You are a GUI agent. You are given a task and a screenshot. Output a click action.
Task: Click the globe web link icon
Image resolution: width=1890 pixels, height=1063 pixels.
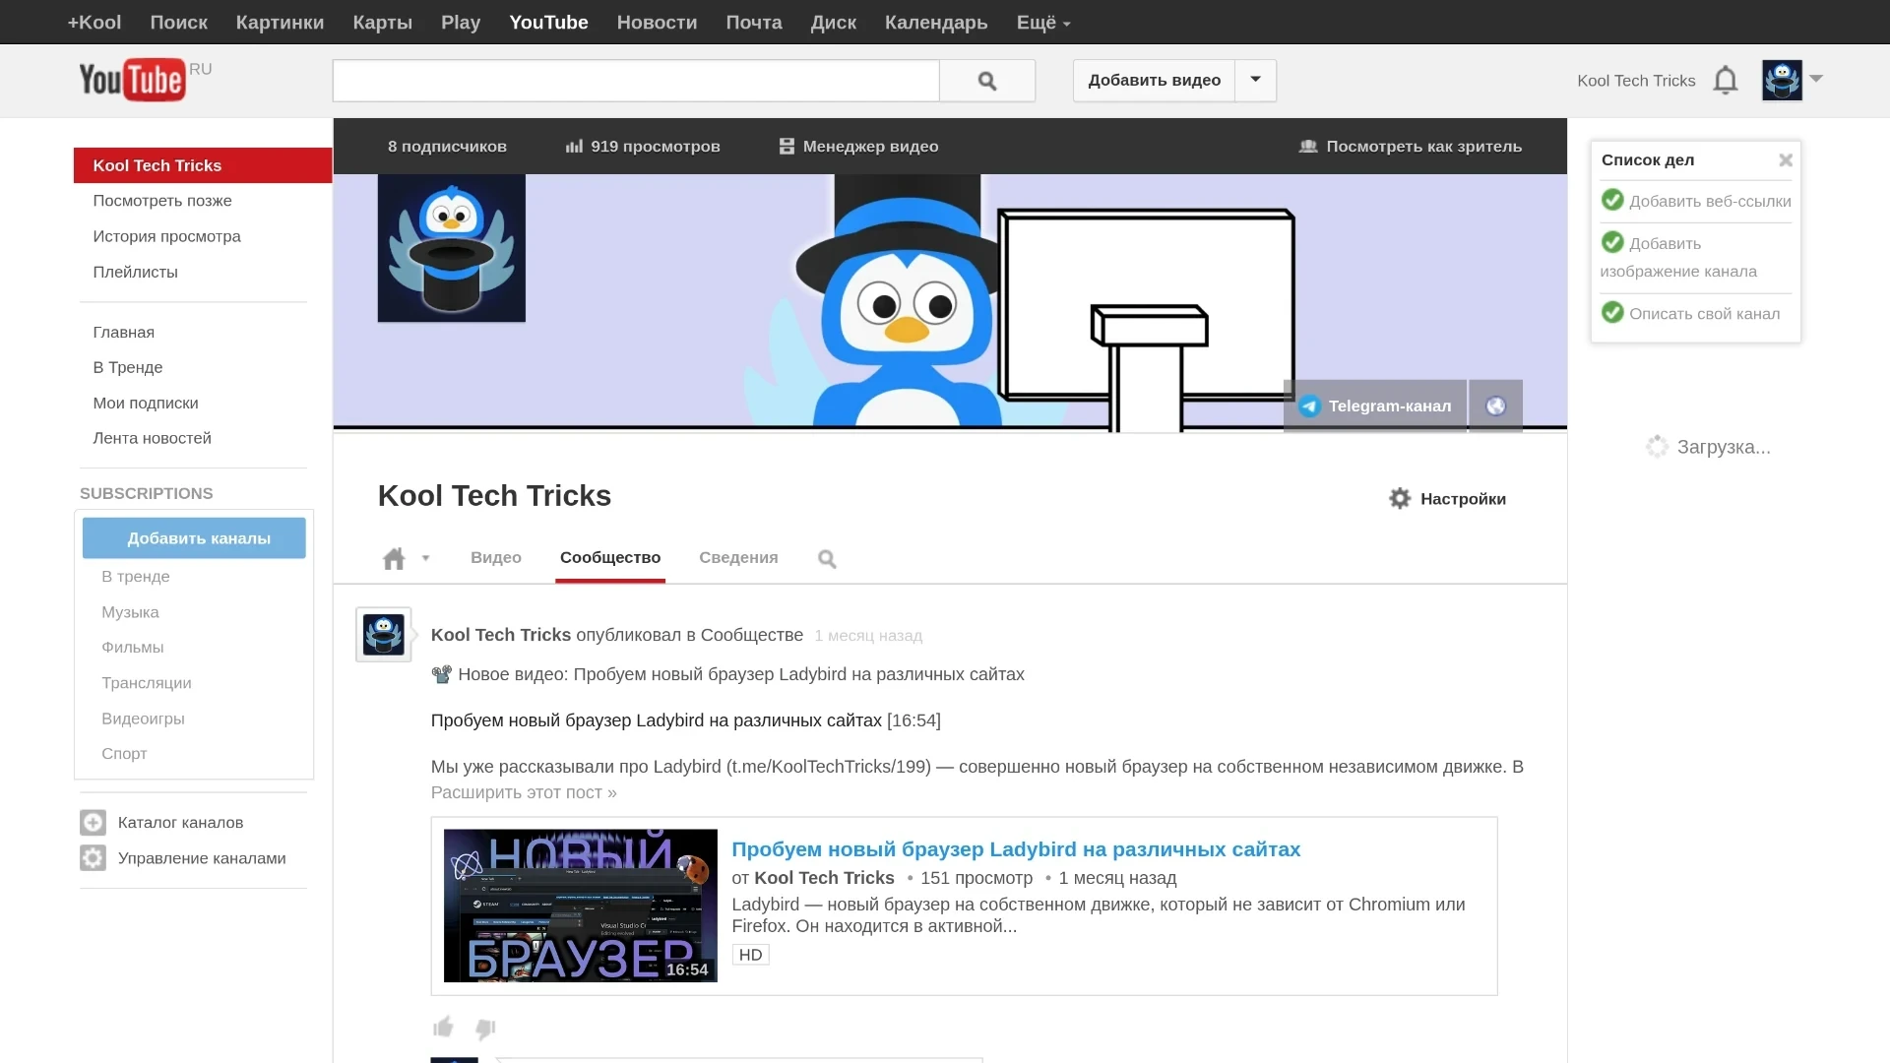pyautogui.click(x=1495, y=406)
